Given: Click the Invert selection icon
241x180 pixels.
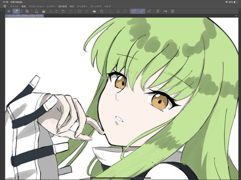Looking at the screenshot, I should click(118, 11).
